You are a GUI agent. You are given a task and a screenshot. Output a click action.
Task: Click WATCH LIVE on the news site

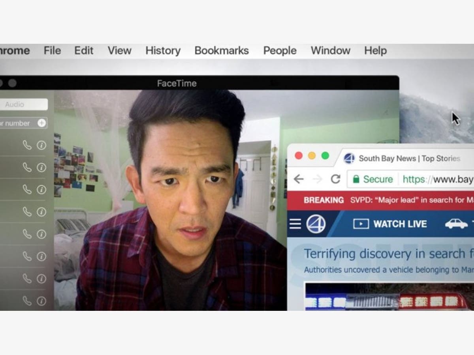tap(390, 224)
